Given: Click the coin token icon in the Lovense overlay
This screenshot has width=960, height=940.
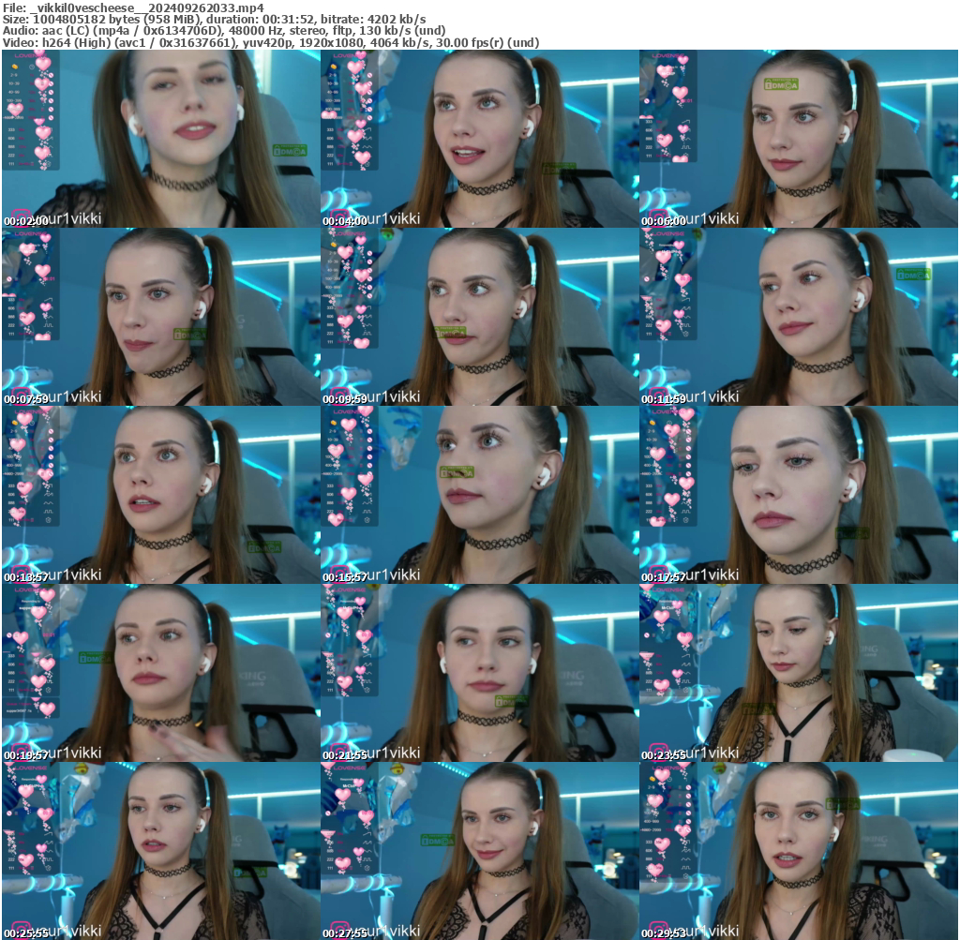Looking at the screenshot, I should pyautogui.click(x=15, y=67).
